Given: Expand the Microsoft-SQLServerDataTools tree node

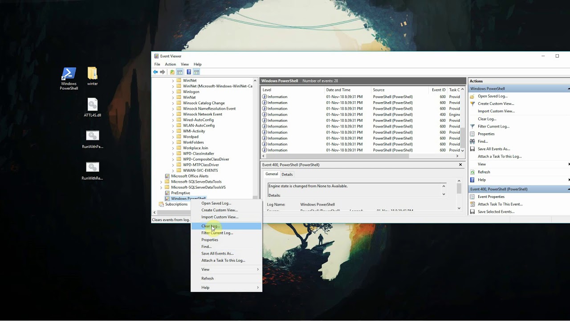Looking at the screenshot, I should [x=161, y=182].
